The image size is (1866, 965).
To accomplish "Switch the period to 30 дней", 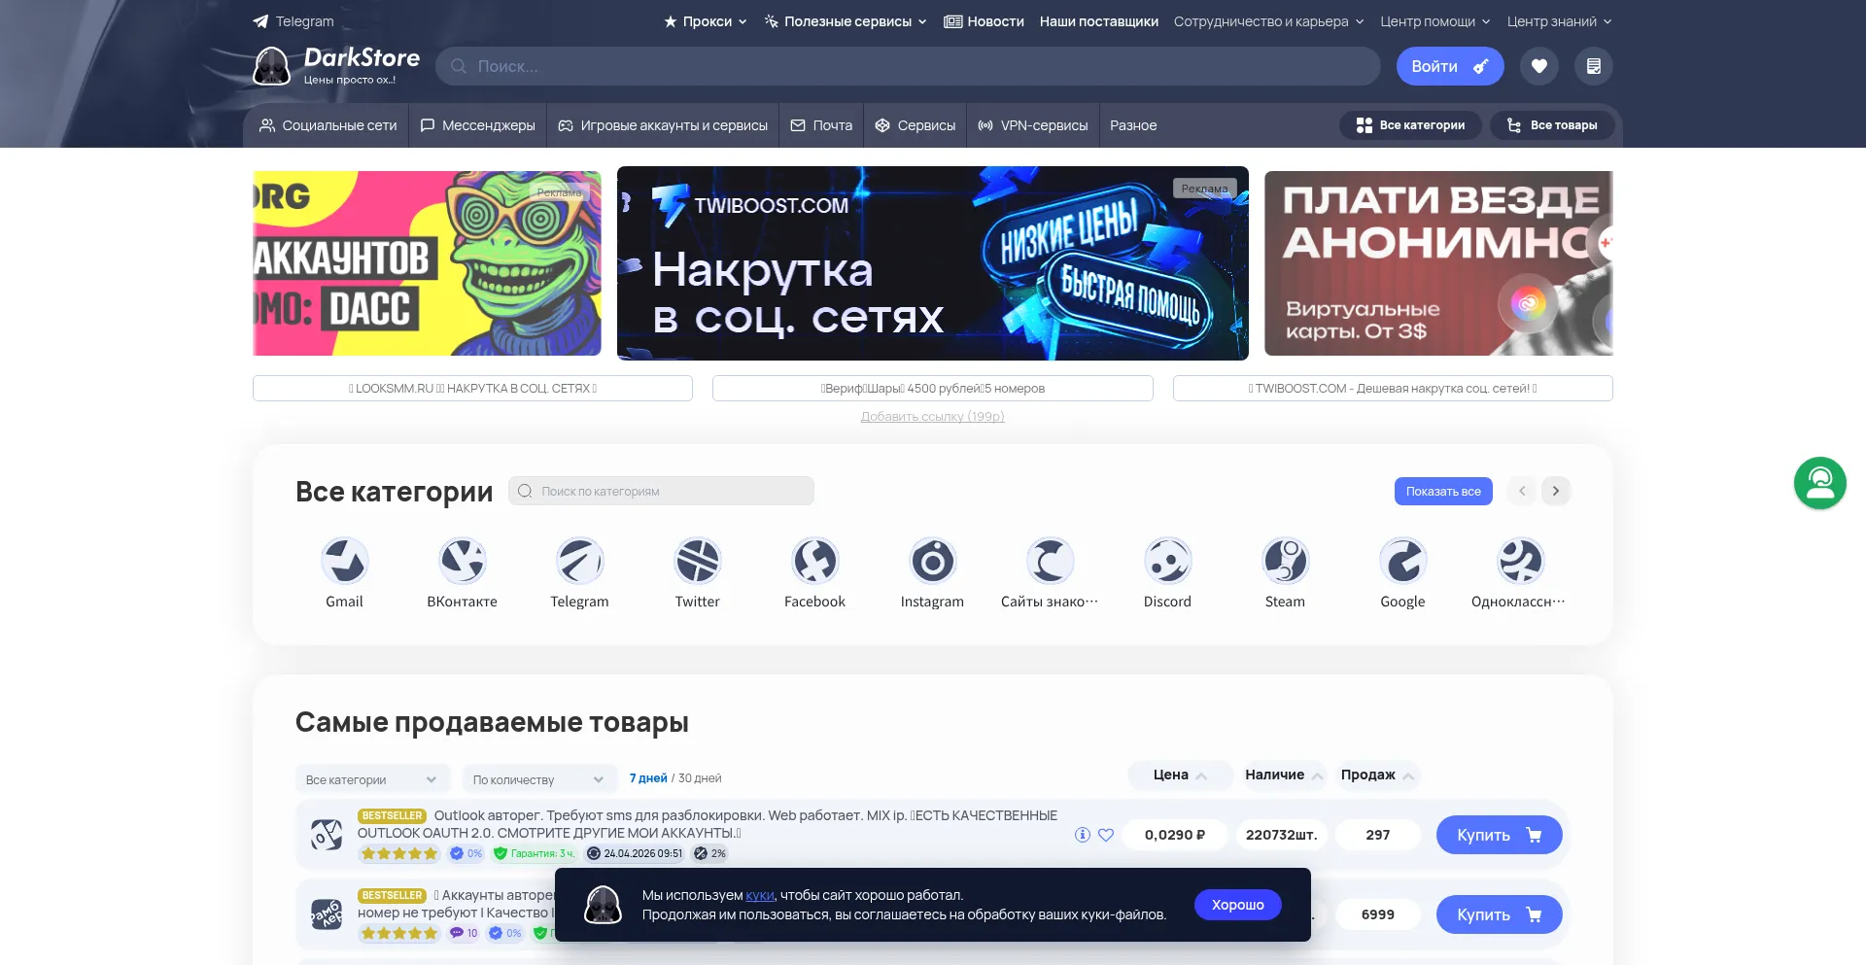I will [x=700, y=778].
